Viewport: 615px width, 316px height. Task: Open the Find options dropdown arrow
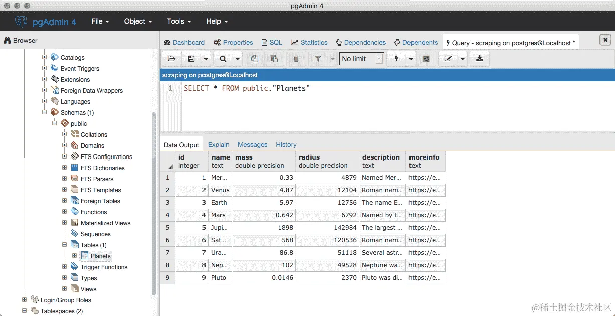[238, 59]
